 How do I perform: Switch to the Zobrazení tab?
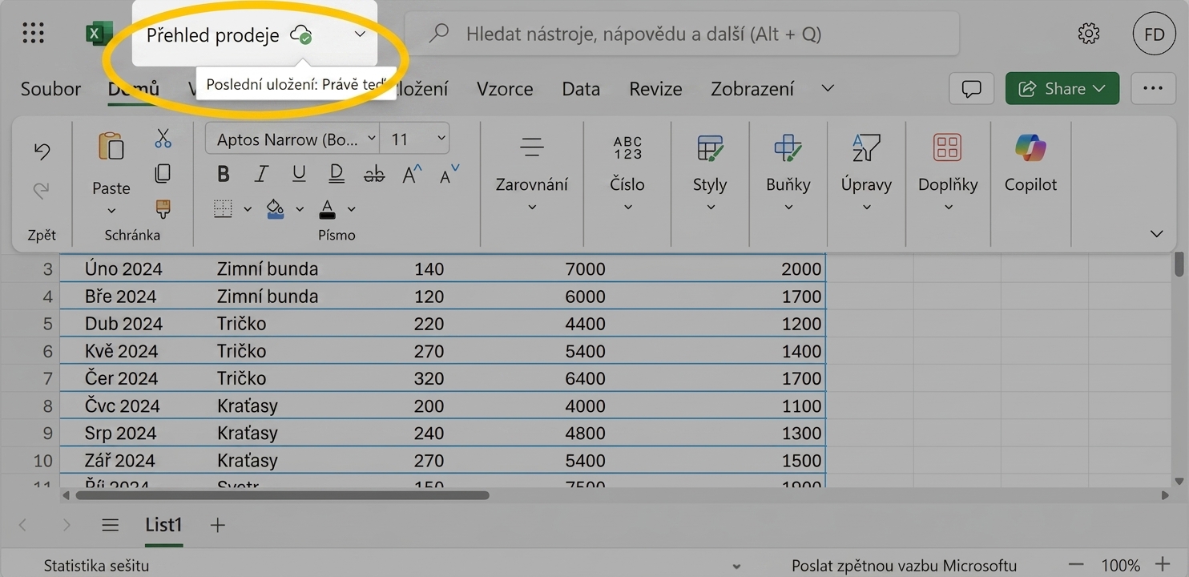[752, 89]
